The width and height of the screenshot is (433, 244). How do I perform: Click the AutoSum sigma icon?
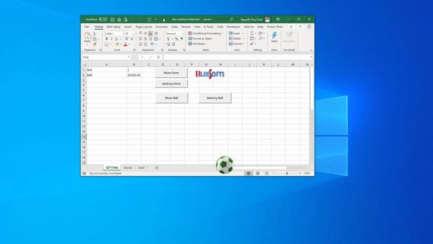click(252, 33)
